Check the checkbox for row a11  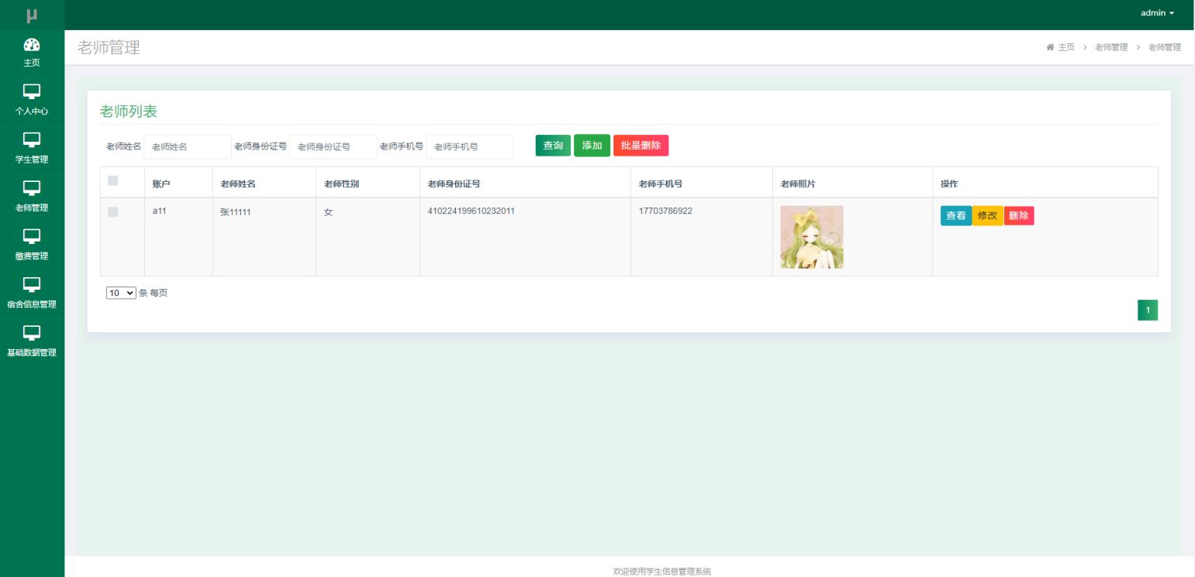(x=113, y=211)
